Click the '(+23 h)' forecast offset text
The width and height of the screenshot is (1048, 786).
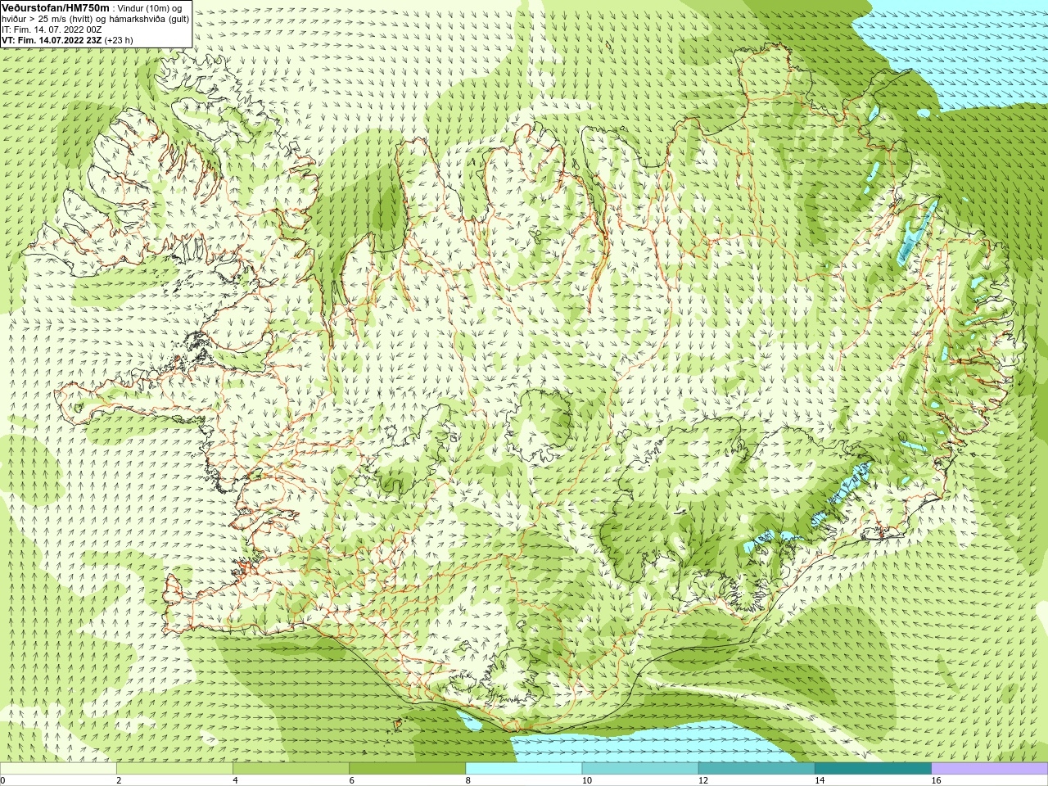[x=119, y=40]
